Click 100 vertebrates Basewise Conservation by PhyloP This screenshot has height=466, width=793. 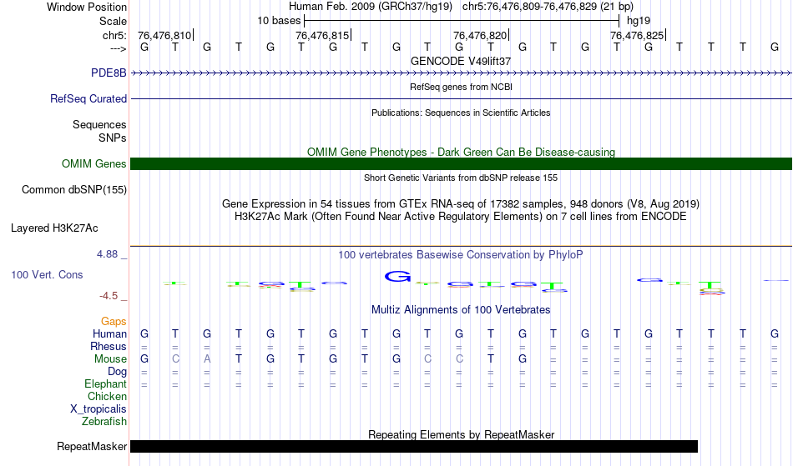pyautogui.click(x=461, y=254)
